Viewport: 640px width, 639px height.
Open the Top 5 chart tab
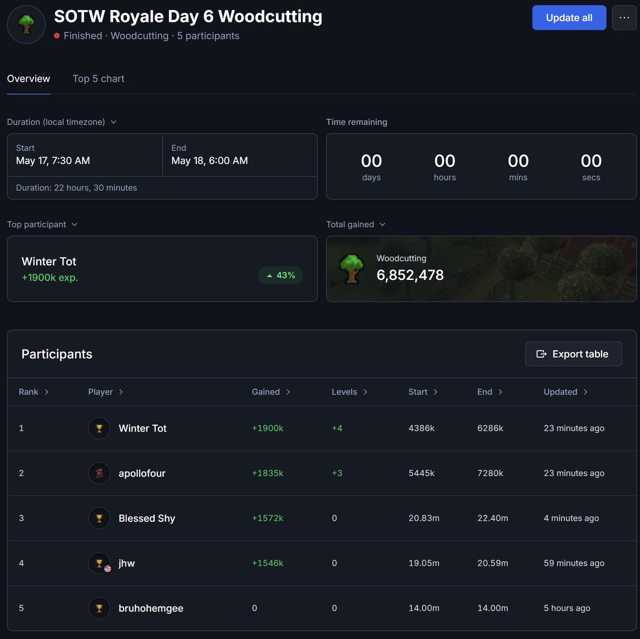[x=98, y=78]
